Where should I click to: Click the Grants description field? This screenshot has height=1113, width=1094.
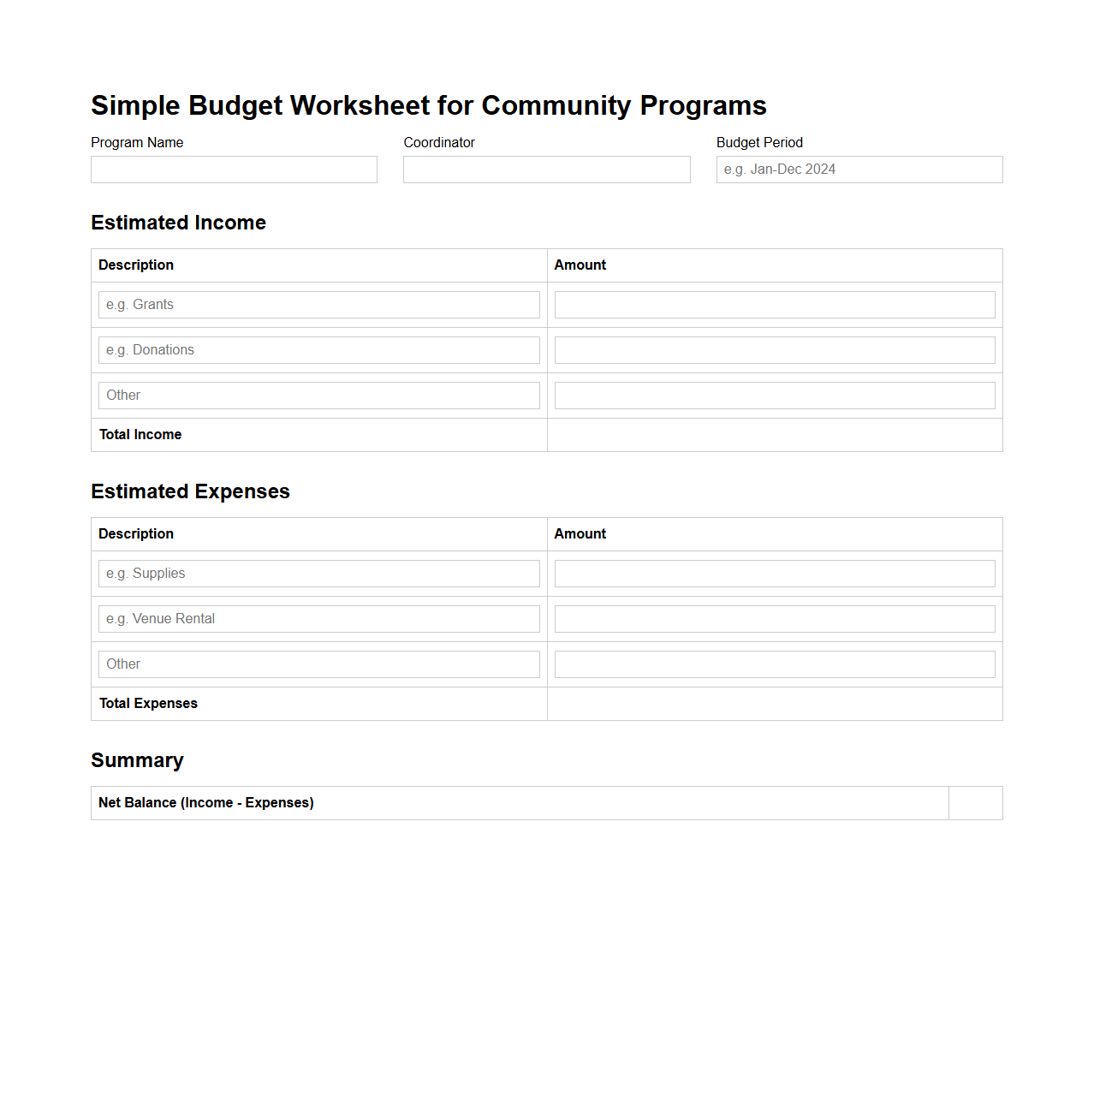pyautogui.click(x=318, y=305)
